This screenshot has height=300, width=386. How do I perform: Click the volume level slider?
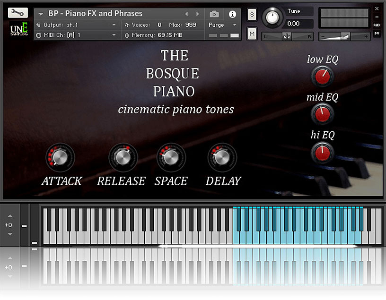pyautogui.click(x=344, y=36)
